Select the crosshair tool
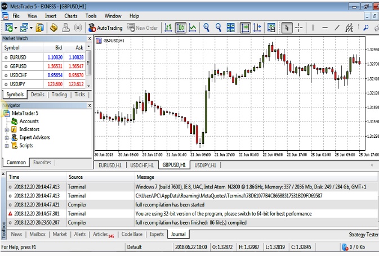This screenshot has width=379, height=256. pyautogui.click(x=299, y=28)
